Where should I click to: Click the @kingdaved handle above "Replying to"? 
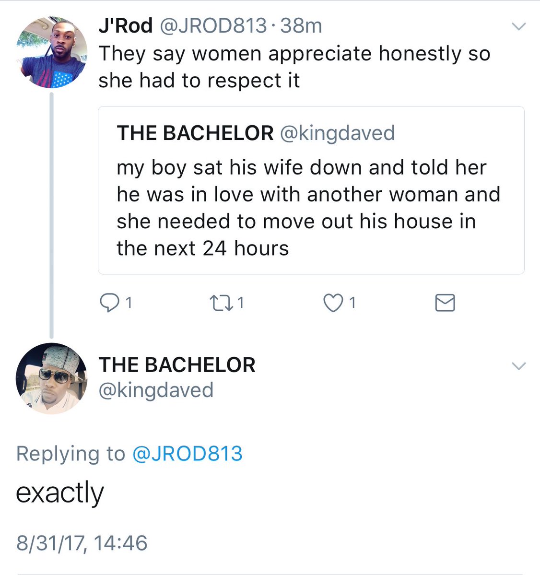click(156, 390)
